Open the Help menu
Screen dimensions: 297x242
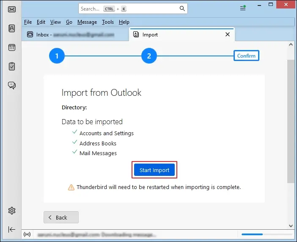(x=124, y=22)
